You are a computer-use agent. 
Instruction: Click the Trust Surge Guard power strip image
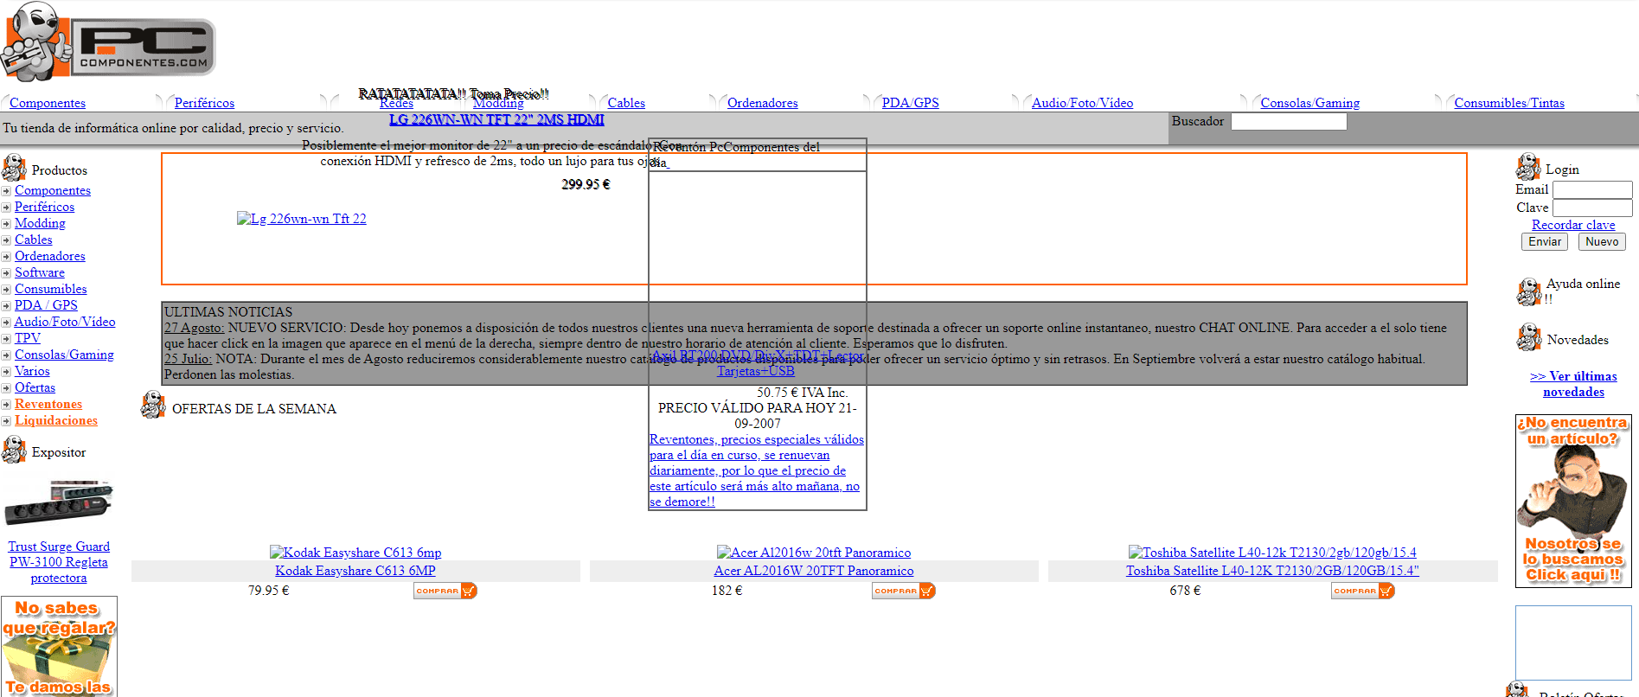(x=59, y=503)
